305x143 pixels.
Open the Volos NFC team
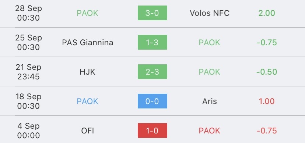coord(210,13)
